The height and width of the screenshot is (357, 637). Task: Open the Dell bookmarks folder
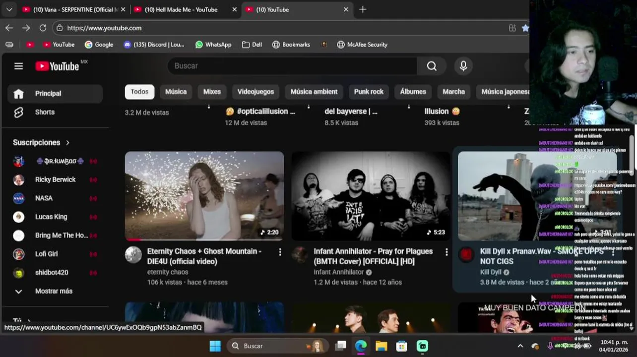point(252,45)
